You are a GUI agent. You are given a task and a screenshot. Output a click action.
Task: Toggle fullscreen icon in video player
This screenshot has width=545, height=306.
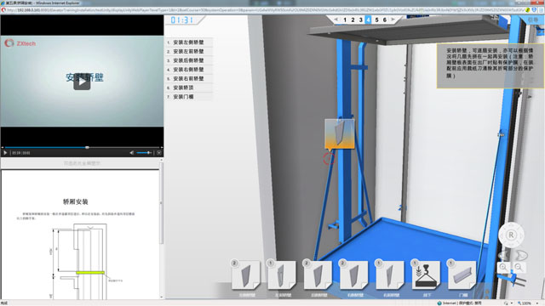click(x=159, y=153)
